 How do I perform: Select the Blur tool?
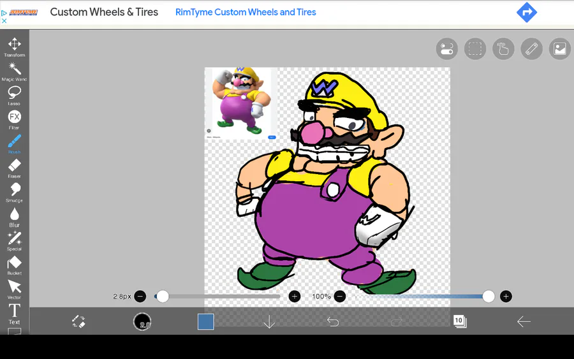[x=14, y=217]
